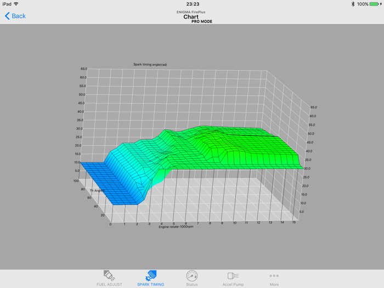This screenshot has width=384, height=288.
Task: Select the Spark Timing spark plug icon
Action: click(150, 275)
